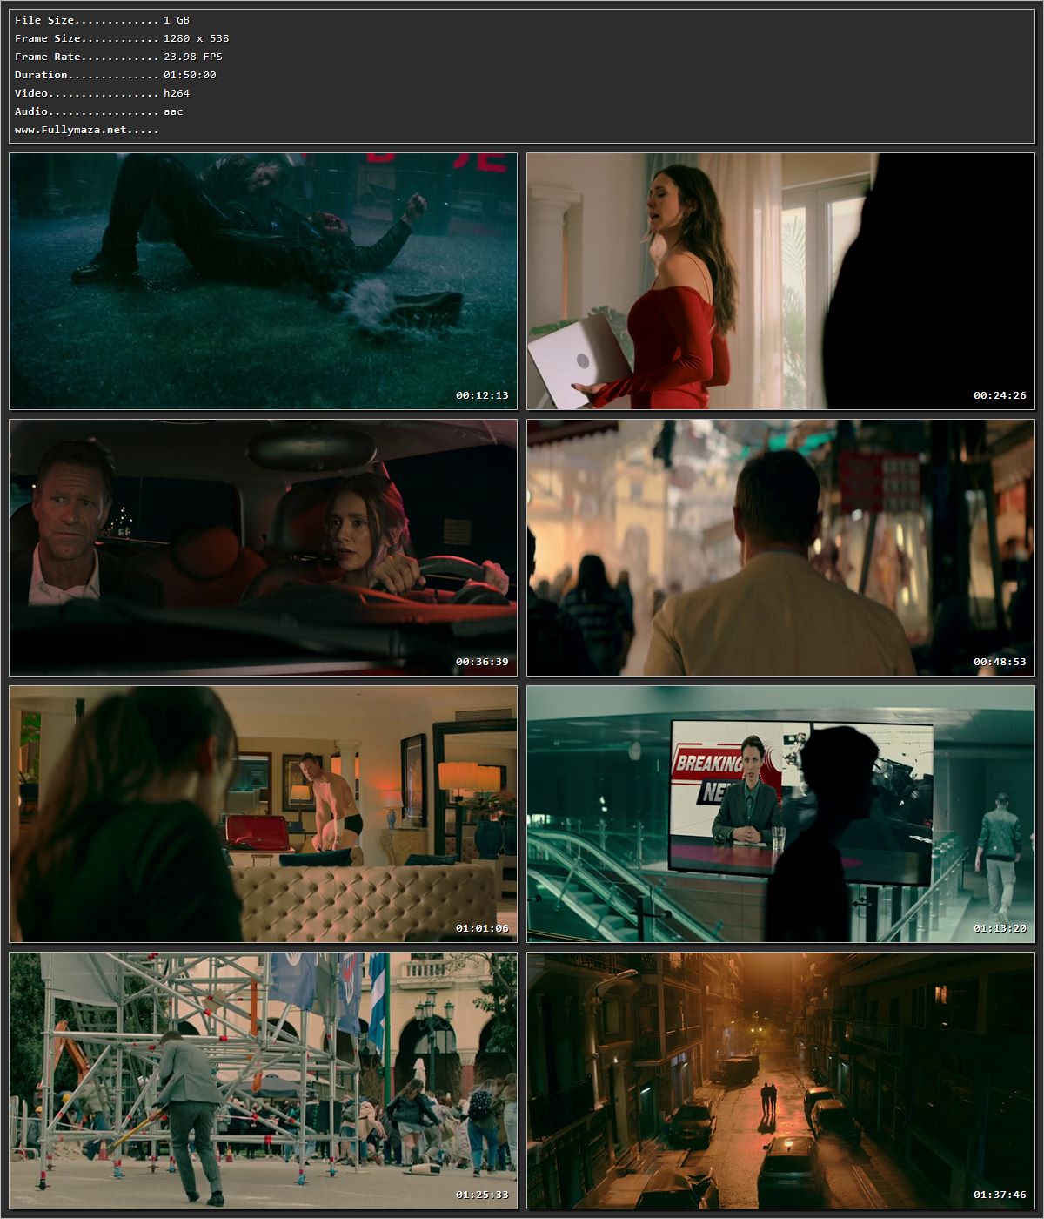
Task: Open the thumbnail stamped 01:01:06
Action: pos(264,814)
